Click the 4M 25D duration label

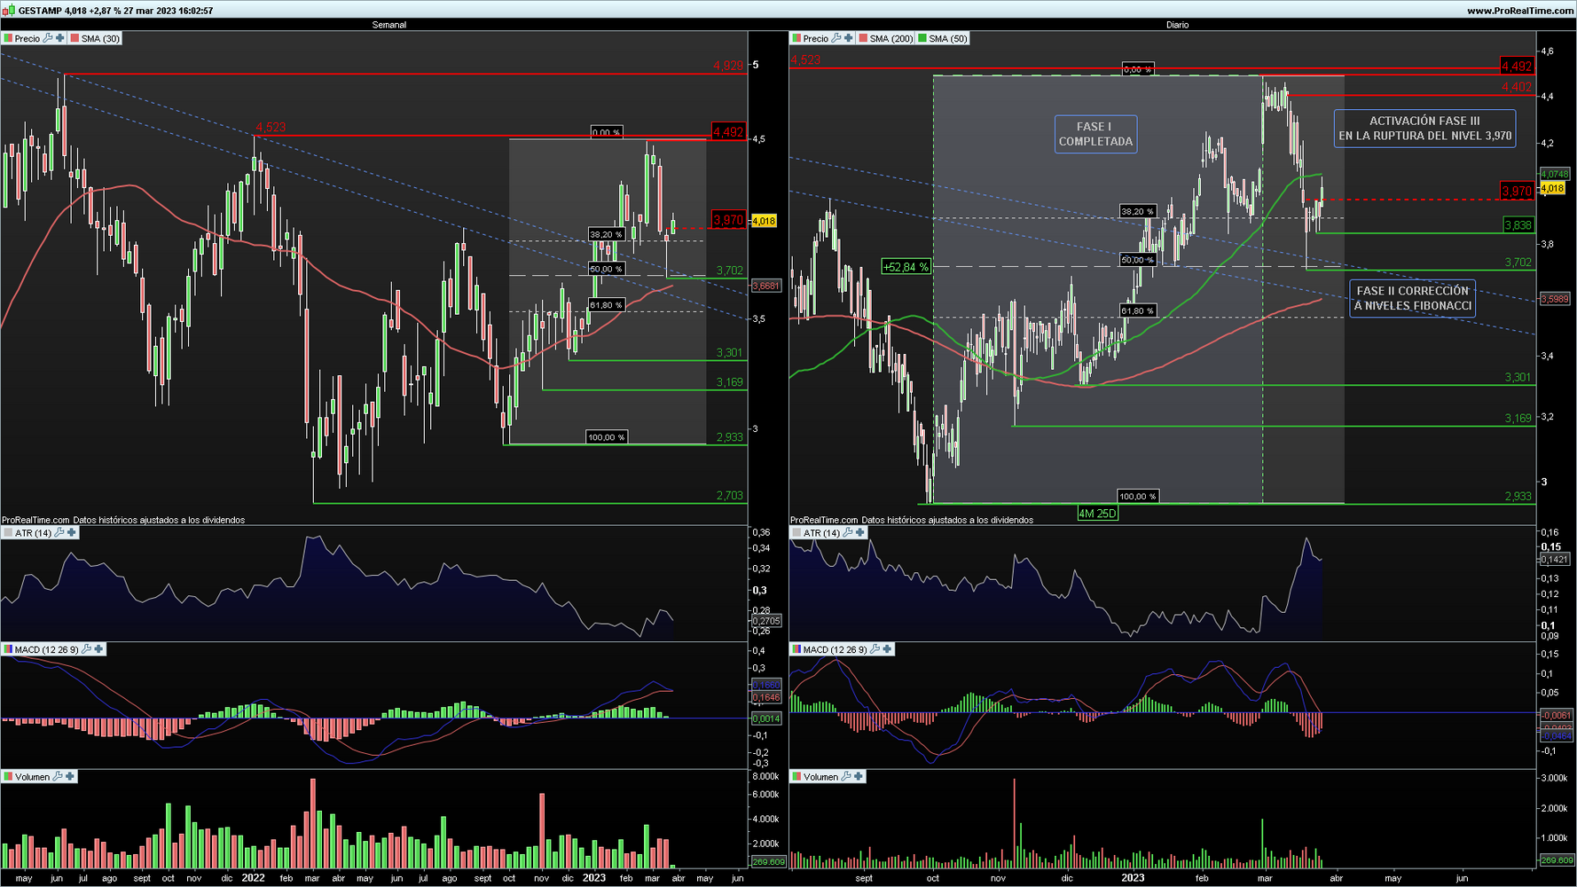click(1097, 513)
